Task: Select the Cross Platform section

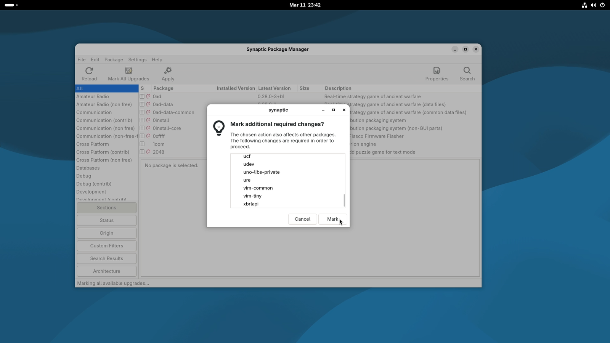Action: 93,144
